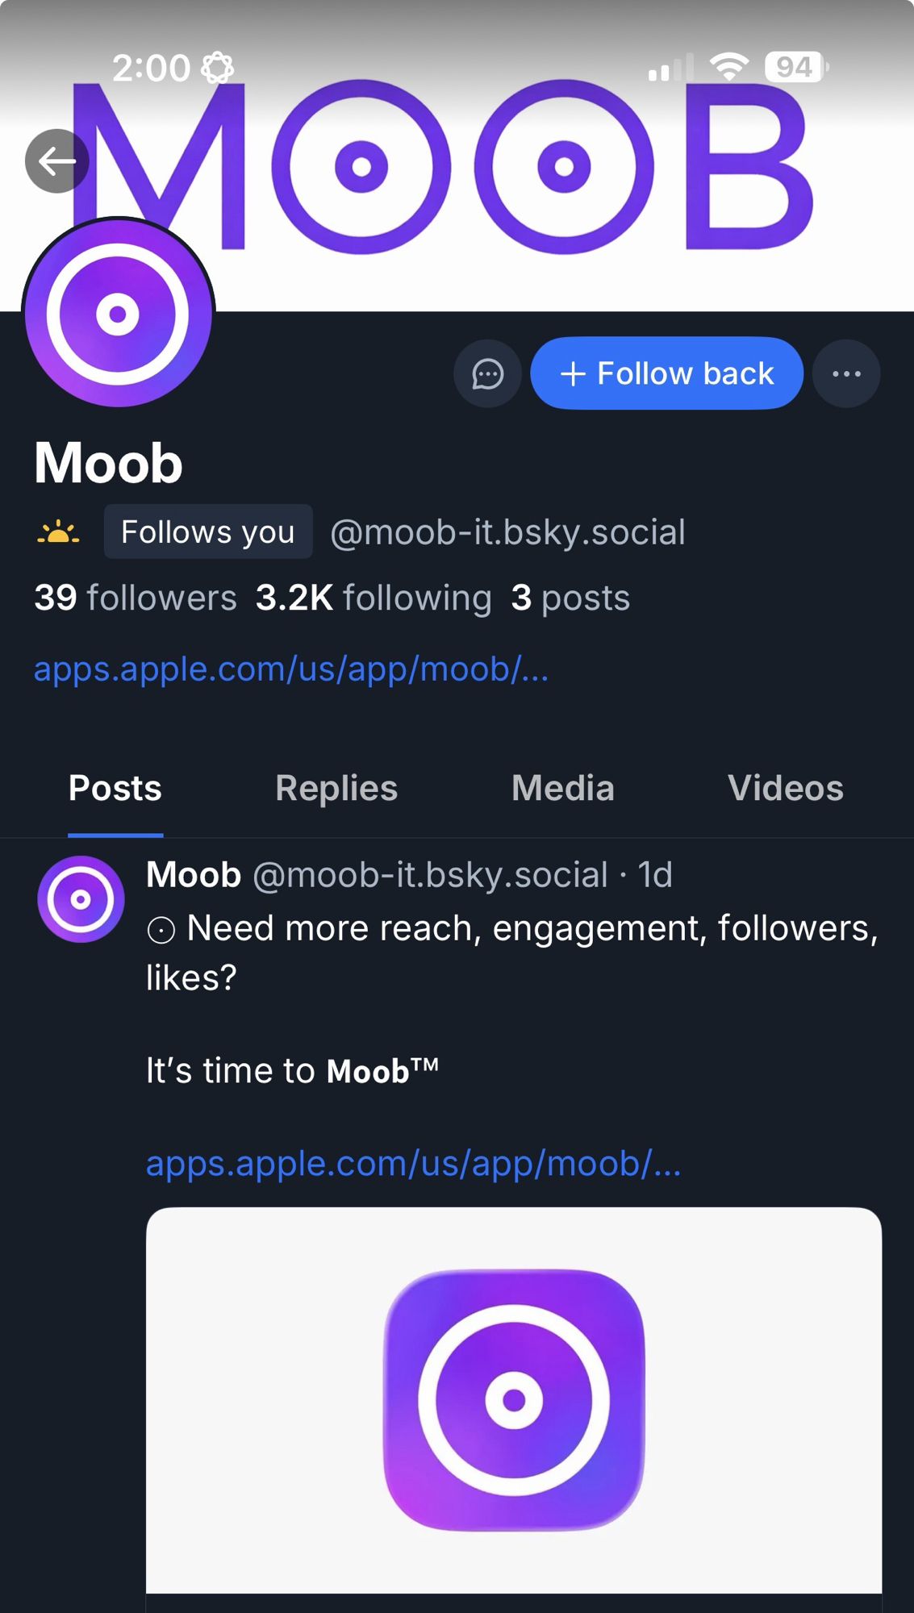Tap the small Moob avatar on post
Image resolution: width=914 pixels, height=1613 pixels.
pyautogui.click(x=81, y=899)
